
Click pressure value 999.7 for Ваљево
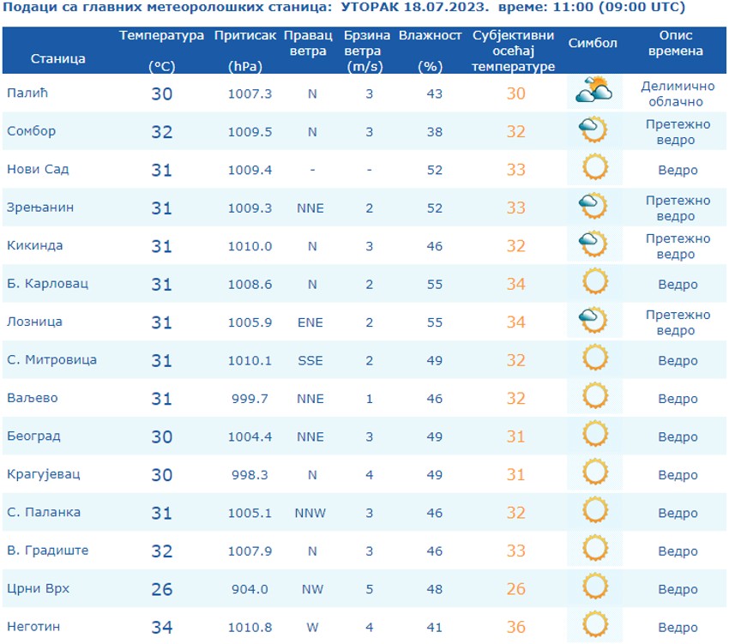[250, 399]
